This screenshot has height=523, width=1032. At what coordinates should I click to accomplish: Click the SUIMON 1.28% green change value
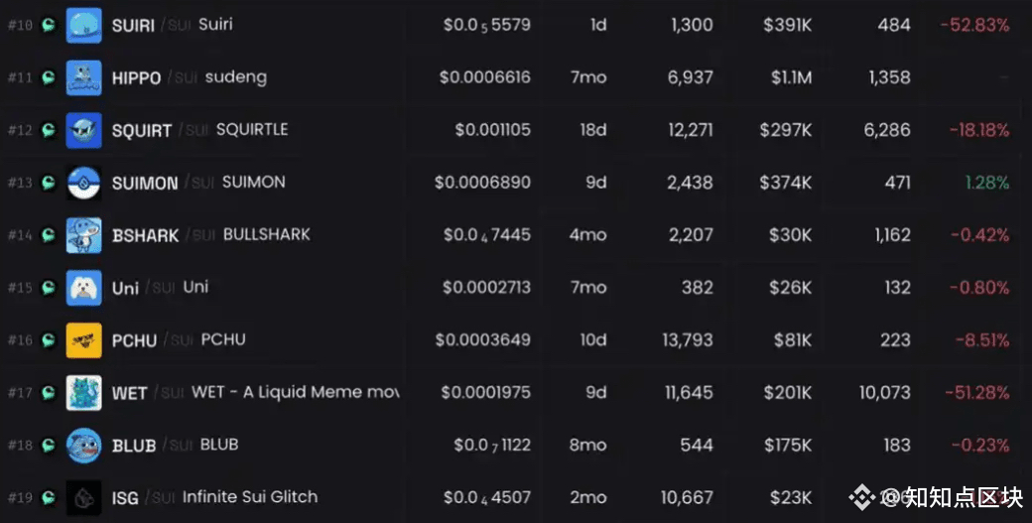coord(986,183)
